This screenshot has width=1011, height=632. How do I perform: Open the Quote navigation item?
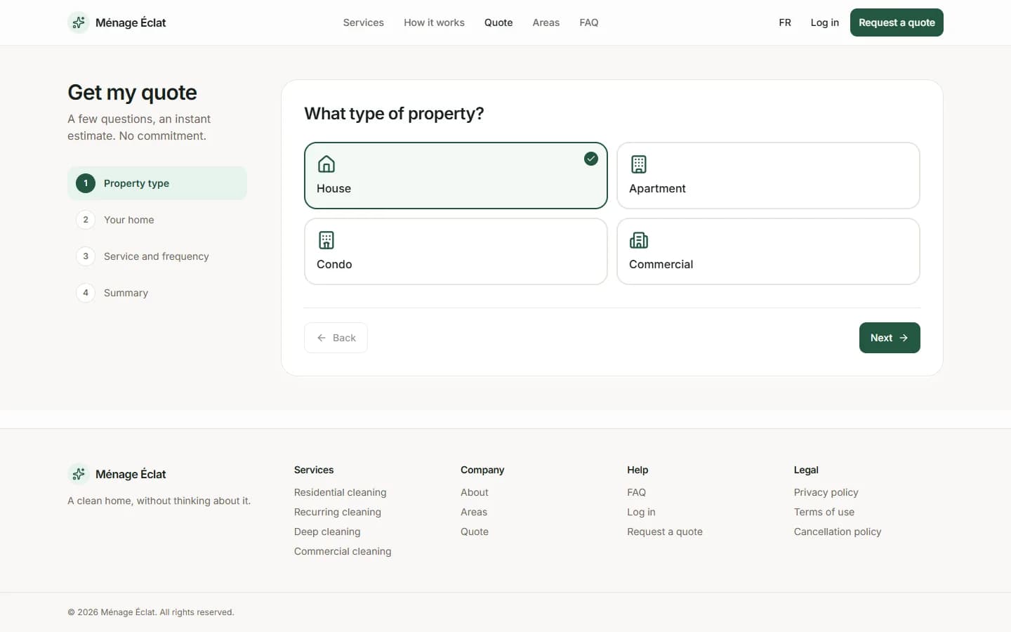(498, 22)
